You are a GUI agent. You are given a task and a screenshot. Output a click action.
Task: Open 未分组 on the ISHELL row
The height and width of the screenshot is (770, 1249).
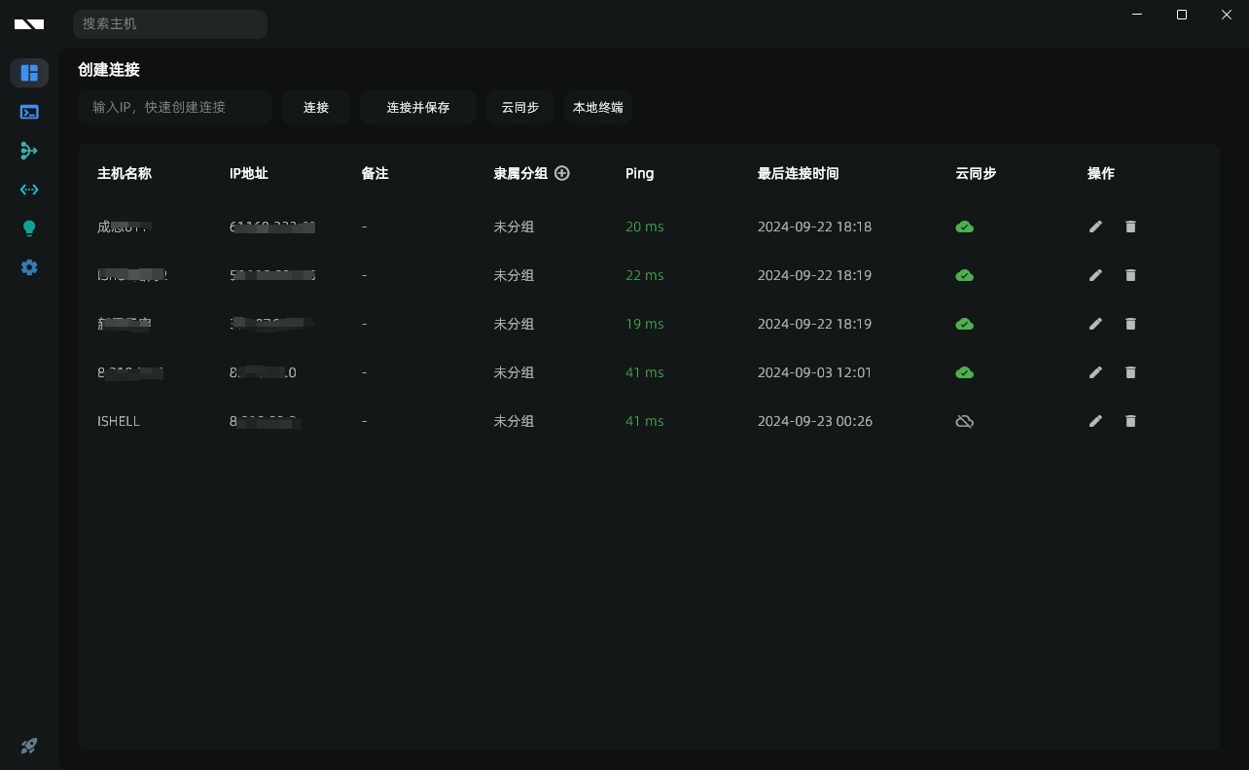514,421
